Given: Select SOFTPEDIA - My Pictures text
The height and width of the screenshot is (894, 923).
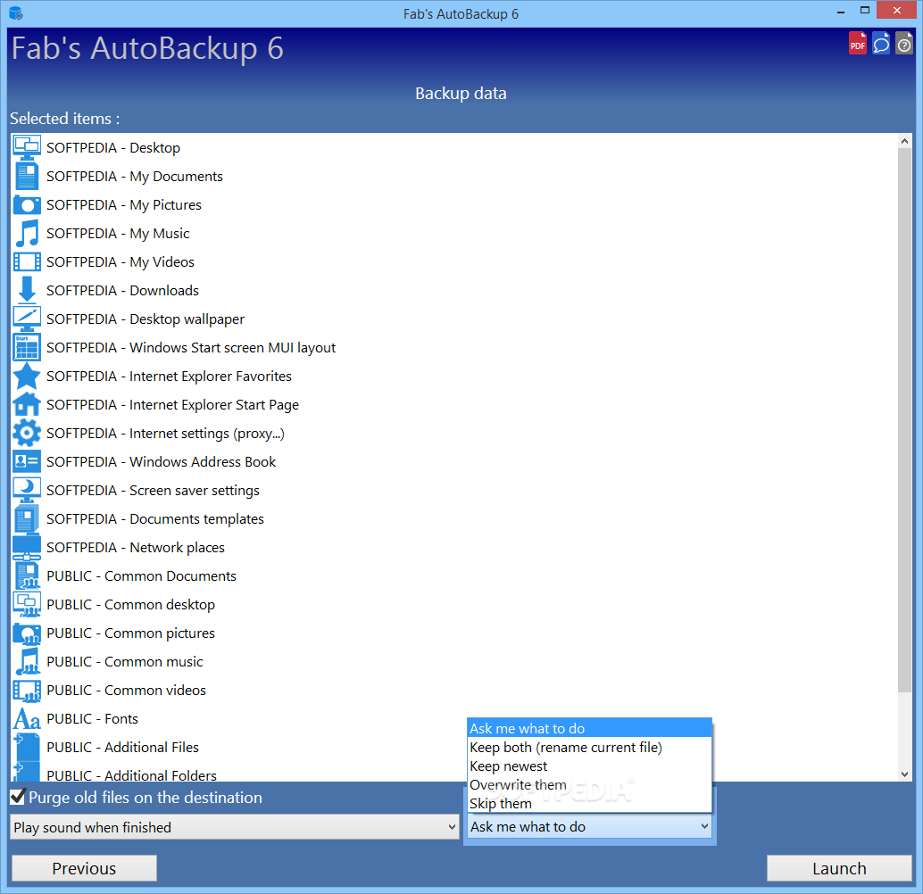Looking at the screenshot, I should tap(123, 205).
